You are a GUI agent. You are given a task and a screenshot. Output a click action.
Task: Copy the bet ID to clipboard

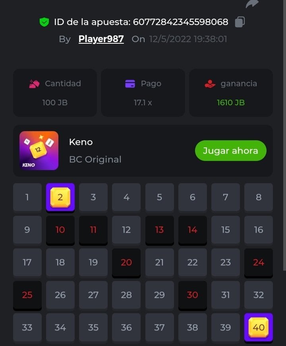pos(240,22)
